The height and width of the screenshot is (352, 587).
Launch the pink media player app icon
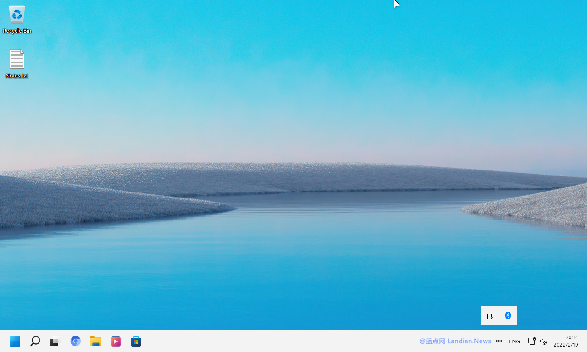(116, 341)
